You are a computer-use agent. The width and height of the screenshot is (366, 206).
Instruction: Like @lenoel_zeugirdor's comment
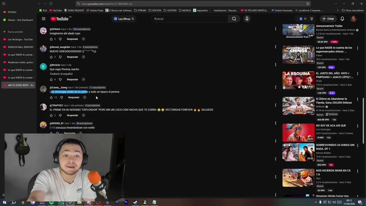click(x=51, y=57)
